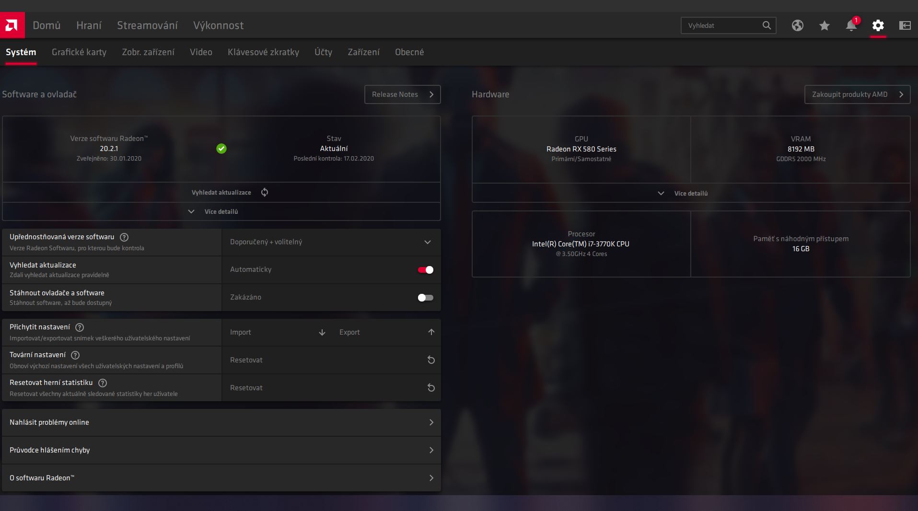Click the Vyhledat search field
This screenshot has width=918, height=511.
(x=721, y=25)
